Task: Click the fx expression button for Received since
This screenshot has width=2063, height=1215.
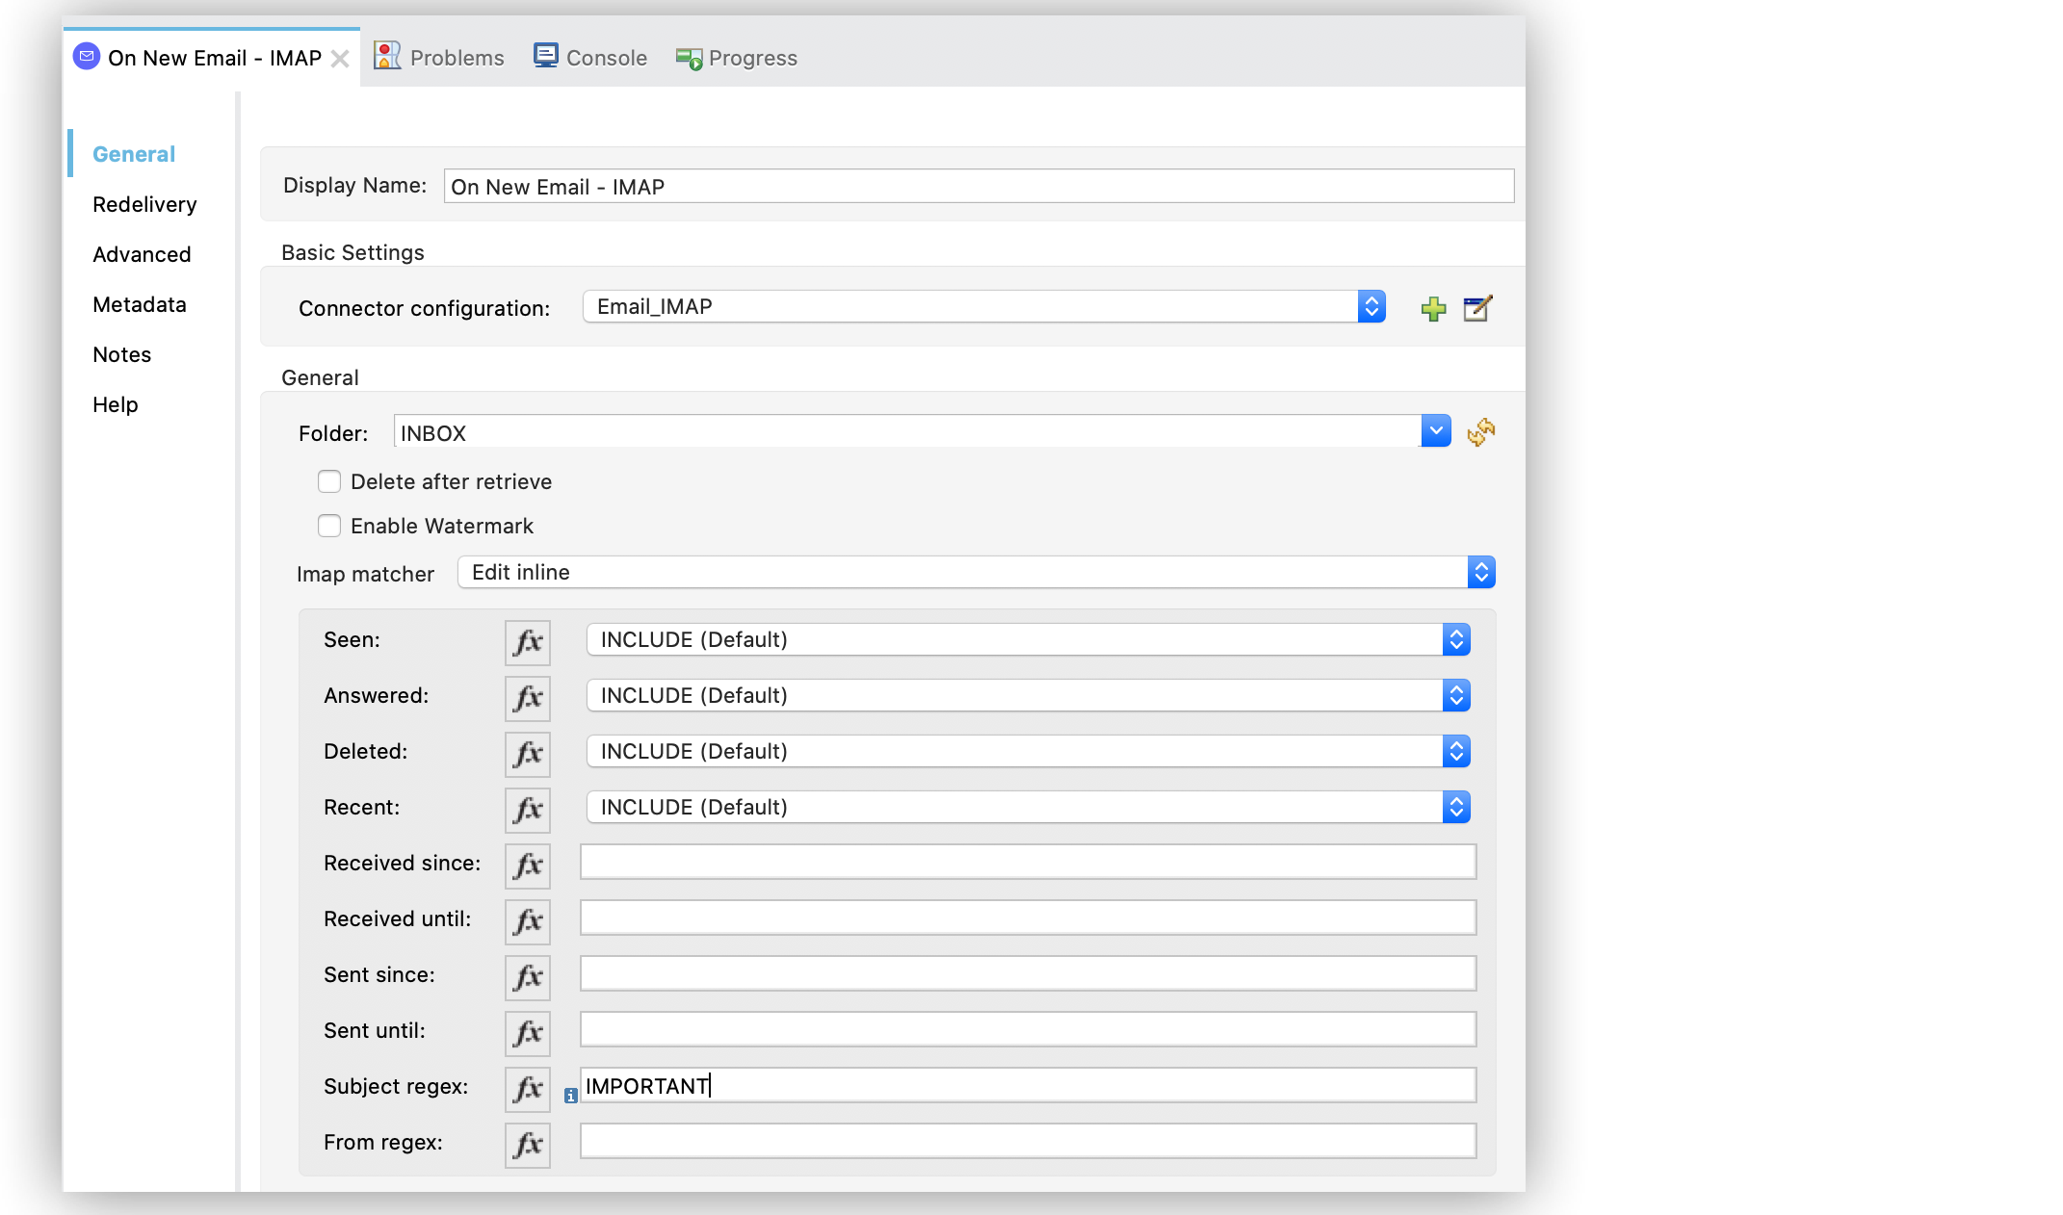Action: pyautogui.click(x=528, y=864)
